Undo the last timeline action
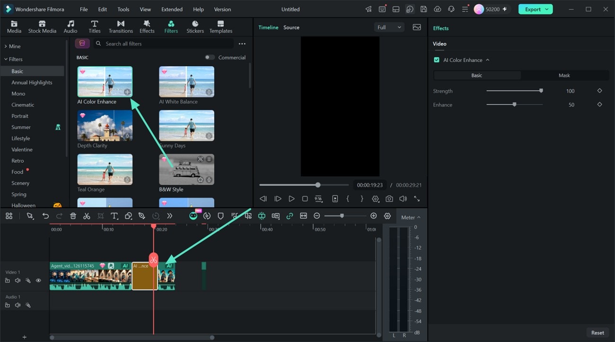 (x=45, y=216)
